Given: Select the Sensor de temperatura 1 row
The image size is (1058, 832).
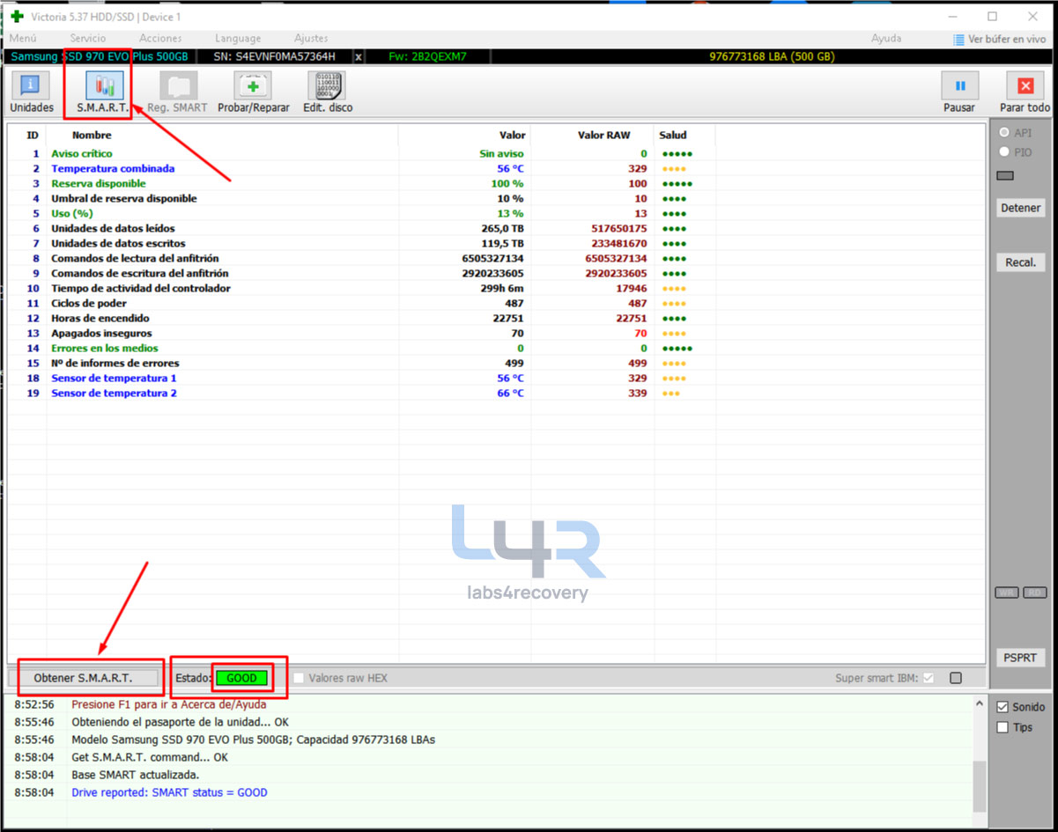Looking at the screenshot, I should (x=497, y=379).
